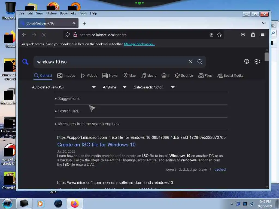The width and height of the screenshot is (279, 209).
Task: Click the network tray icon
Action: click(245, 204)
